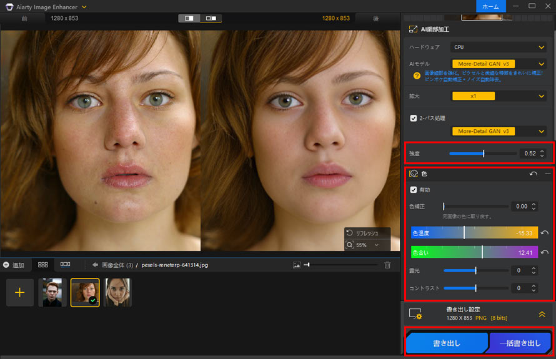
Task: Open the Aiarty Image Enhancer title dropdown menu
Action: [84, 7]
